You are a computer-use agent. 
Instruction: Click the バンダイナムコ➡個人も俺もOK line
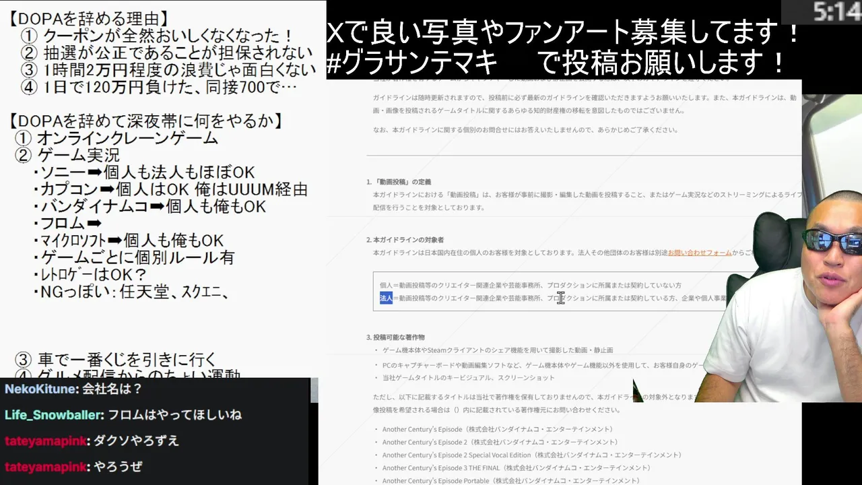(x=149, y=207)
